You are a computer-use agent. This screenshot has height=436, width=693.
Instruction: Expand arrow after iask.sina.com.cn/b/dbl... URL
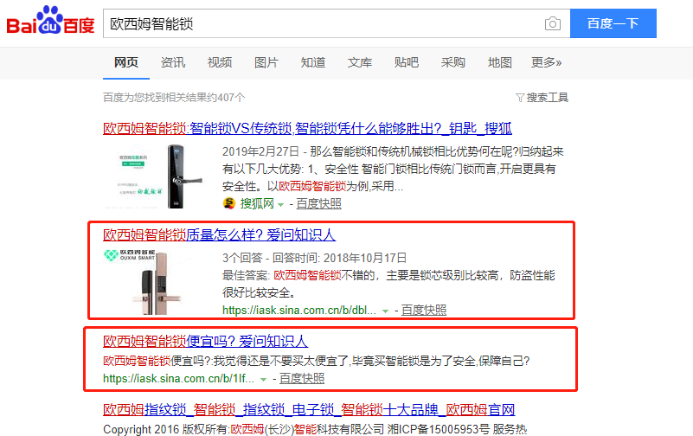click(x=386, y=310)
